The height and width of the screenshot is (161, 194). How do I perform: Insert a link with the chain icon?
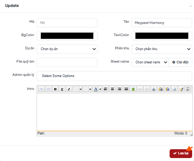140,89
